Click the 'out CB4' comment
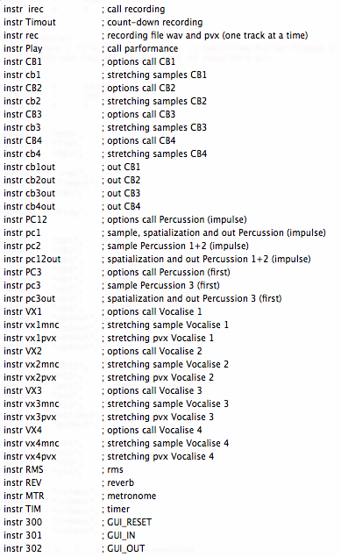 [124, 206]
